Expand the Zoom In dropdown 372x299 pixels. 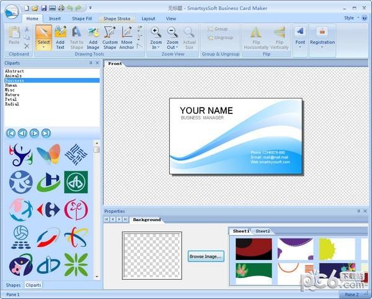point(156,47)
